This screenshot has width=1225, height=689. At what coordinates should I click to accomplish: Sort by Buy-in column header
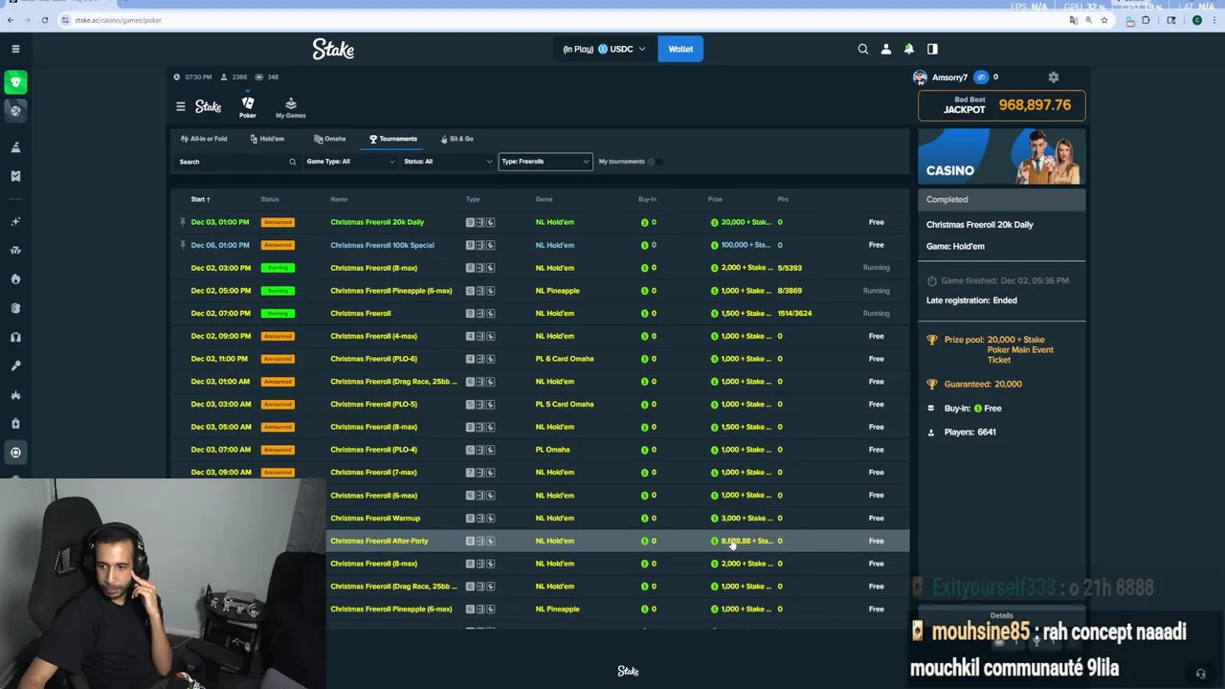pyautogui.click(x=647, y=199)
